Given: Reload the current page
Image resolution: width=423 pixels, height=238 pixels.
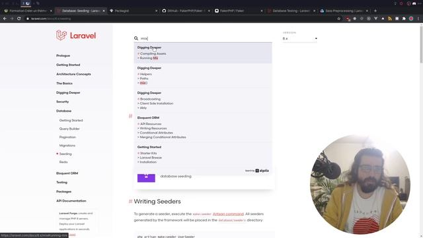Looking at the screenshot, I should pos(19,19).
